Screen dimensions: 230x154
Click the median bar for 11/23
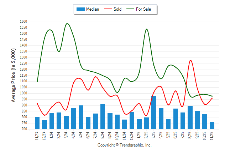tap(37, 123)
